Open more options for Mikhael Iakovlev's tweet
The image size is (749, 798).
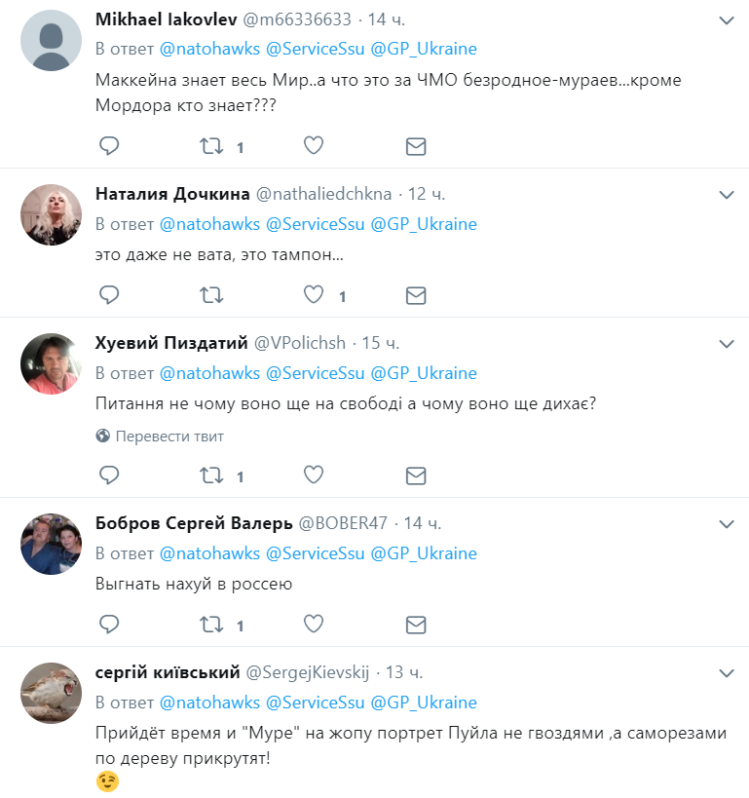click(727, 20)
